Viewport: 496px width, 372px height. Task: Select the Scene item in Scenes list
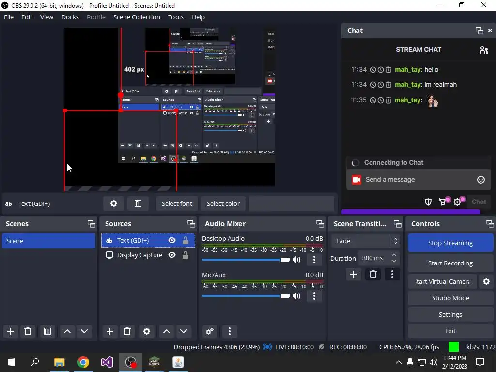point(49,241)
